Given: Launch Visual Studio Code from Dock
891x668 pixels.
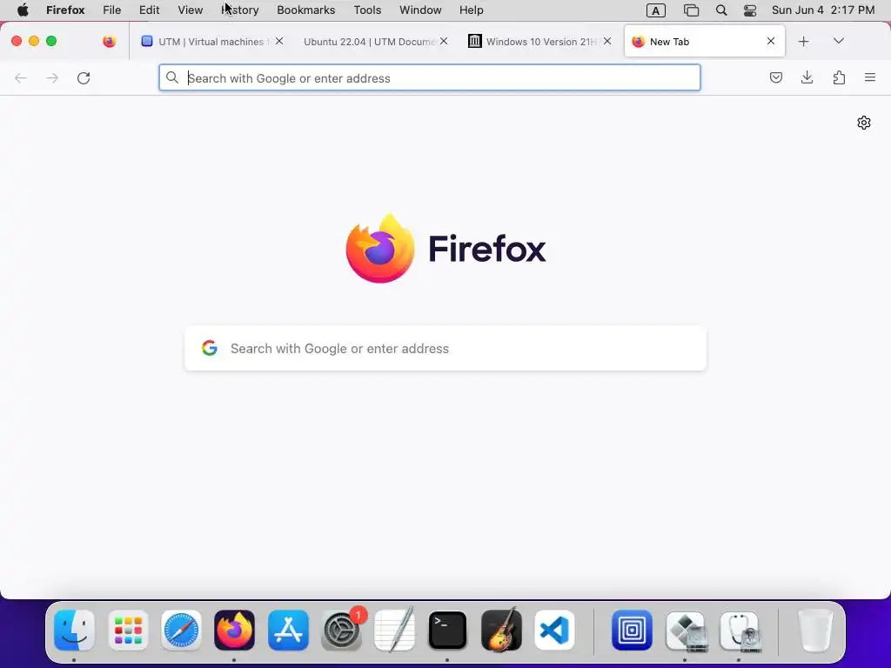Looking at the screenshot, I should (554, 630).
